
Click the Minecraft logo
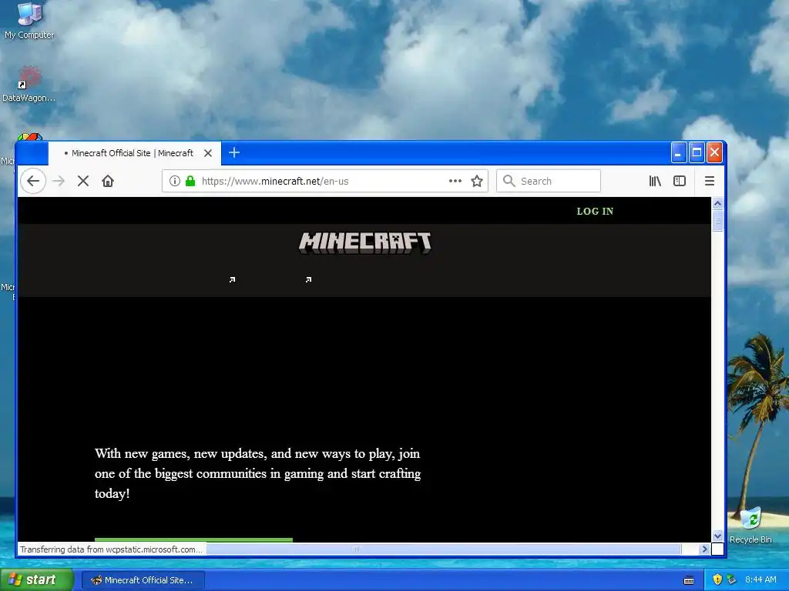[x=365, y=242]
